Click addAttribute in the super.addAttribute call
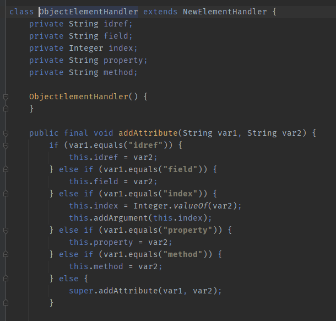Image resolution: width=336 pixels, height=321 pixels. [x=128, y=291]
